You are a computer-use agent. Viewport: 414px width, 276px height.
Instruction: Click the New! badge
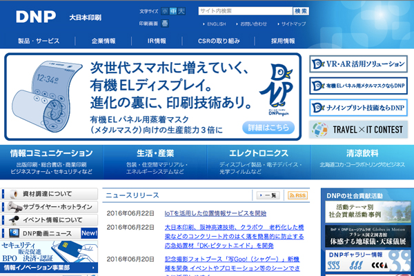(89, 233)
